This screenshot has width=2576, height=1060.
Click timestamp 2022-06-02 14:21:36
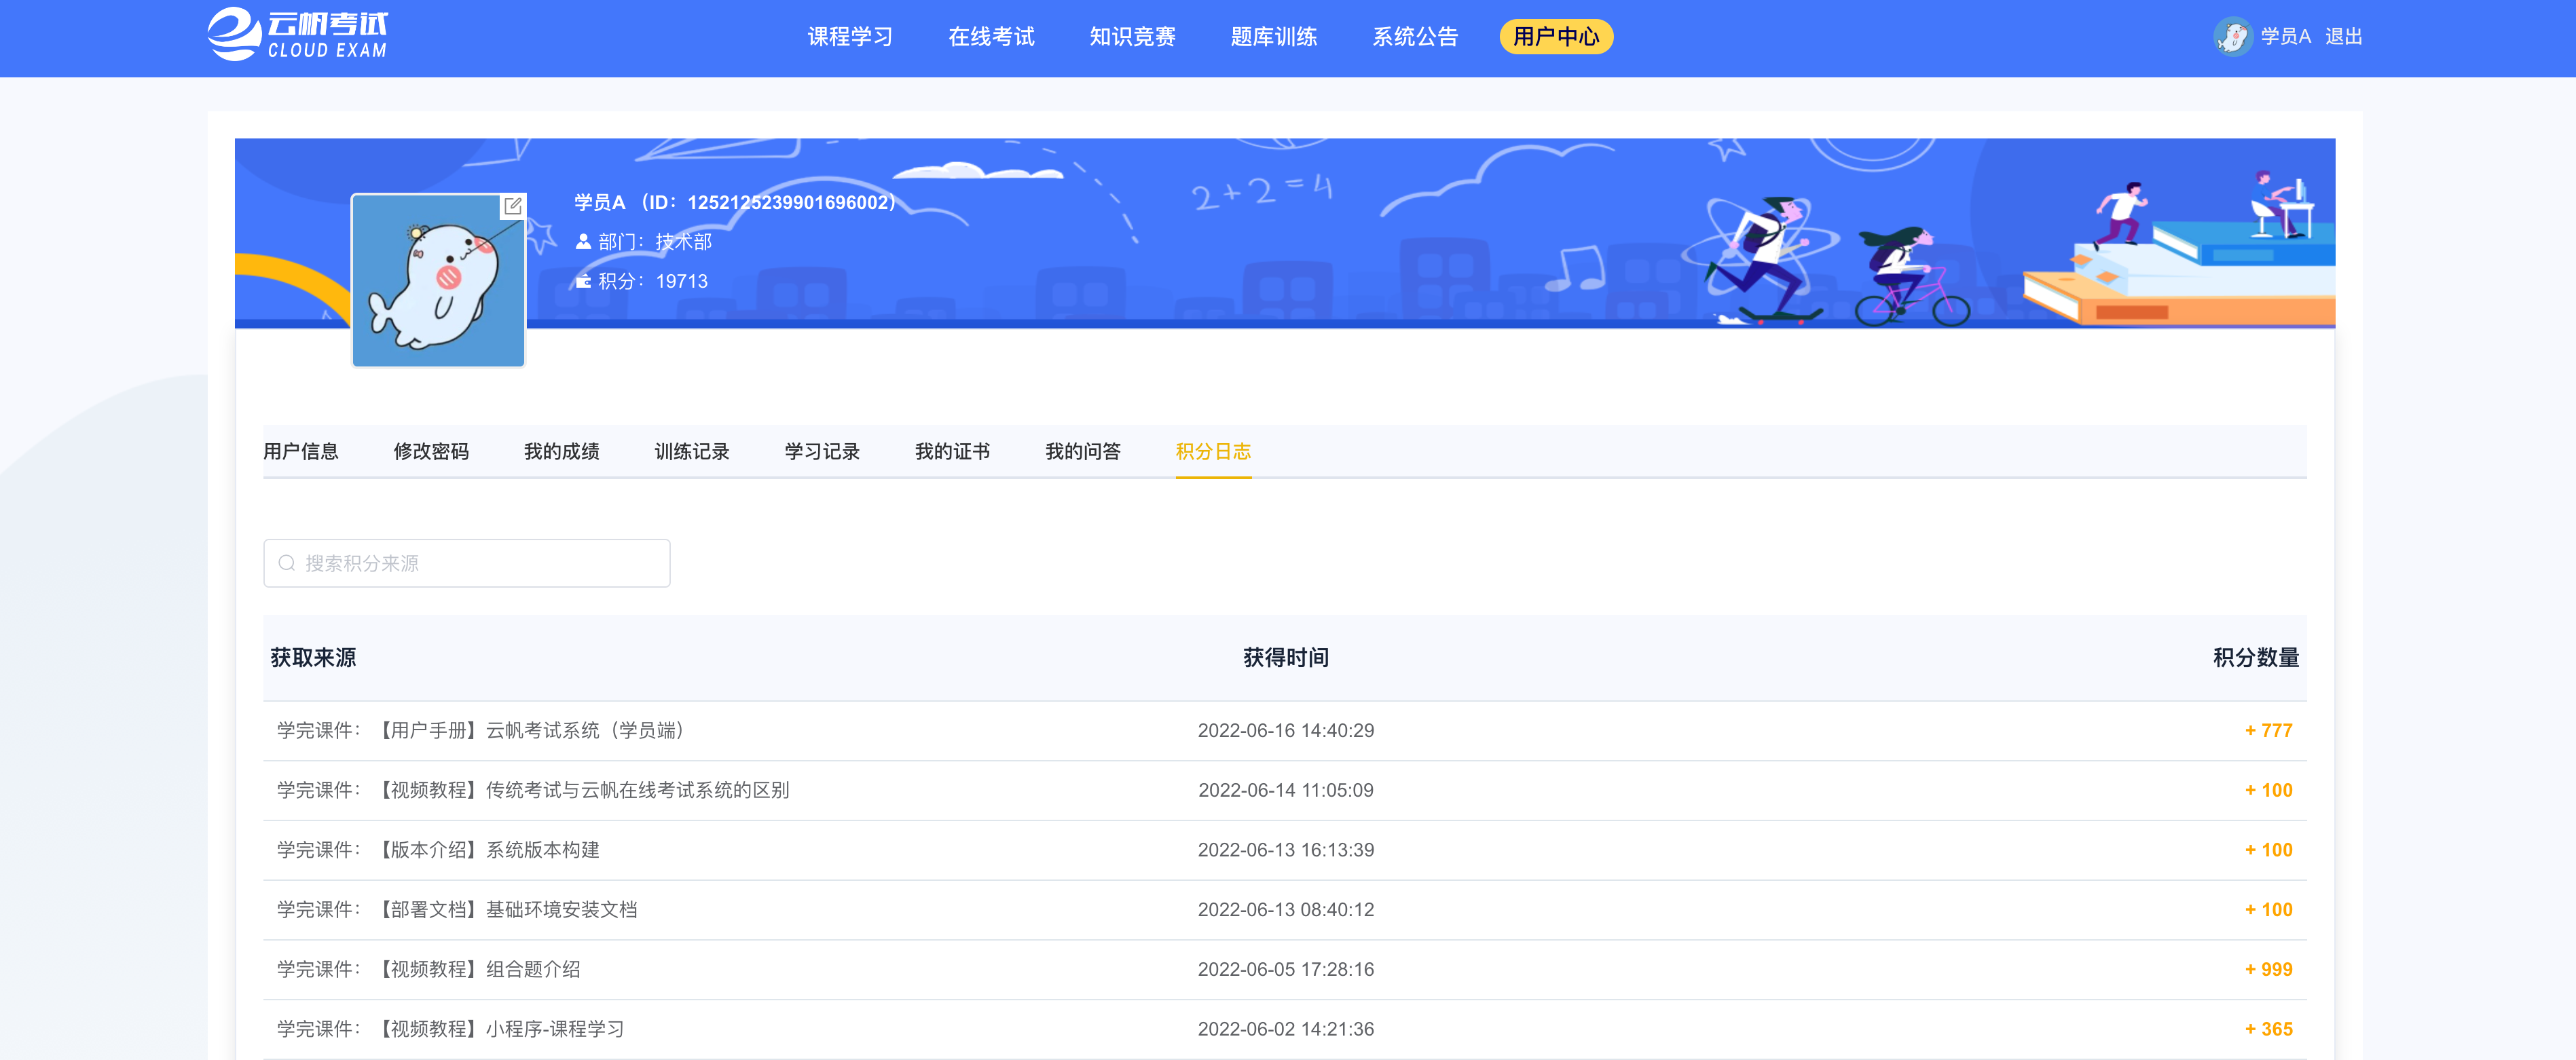(x=1286, y=1030)
